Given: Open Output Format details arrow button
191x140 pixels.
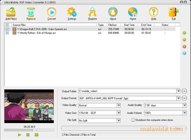Looking at the screenshot, I should click(184, 98).
